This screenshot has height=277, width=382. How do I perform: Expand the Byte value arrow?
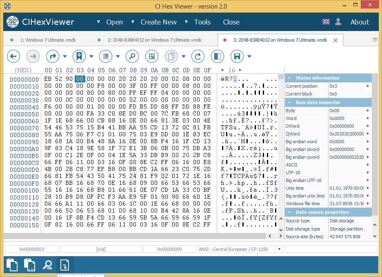368,111
